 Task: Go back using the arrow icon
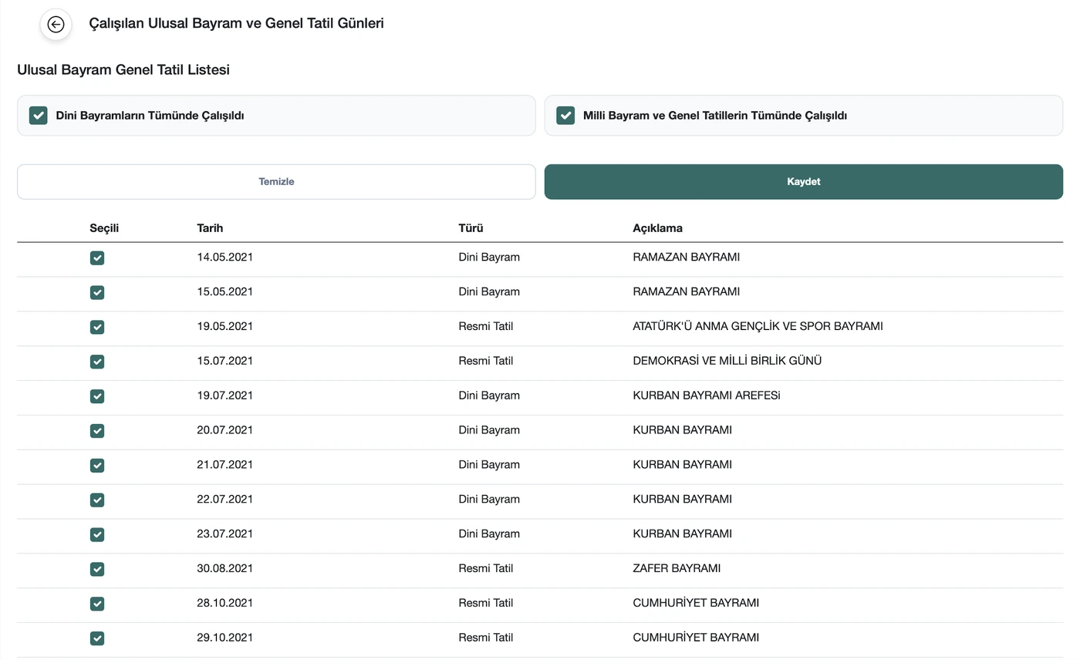pos(56,24)
